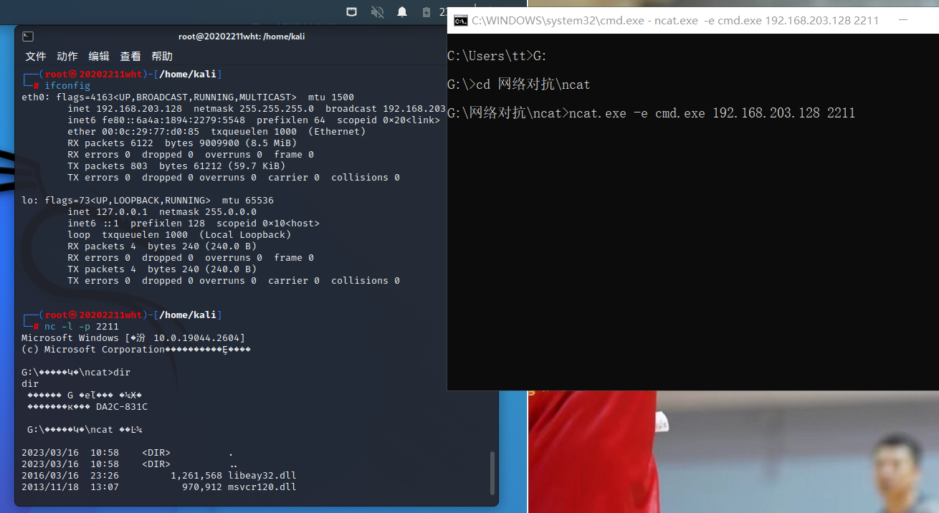Click the battery charging indicator icon
Image resolution: width=939 pixels, height=513 pixels.
426,11
